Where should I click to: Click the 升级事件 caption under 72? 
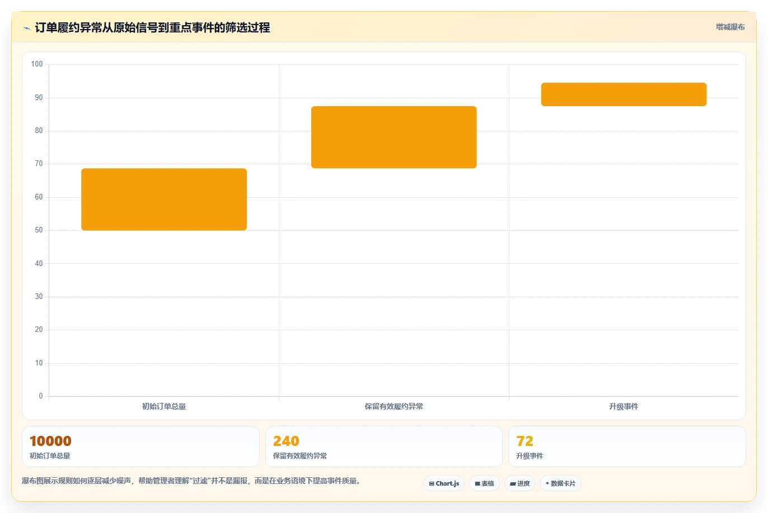point(530,456)
